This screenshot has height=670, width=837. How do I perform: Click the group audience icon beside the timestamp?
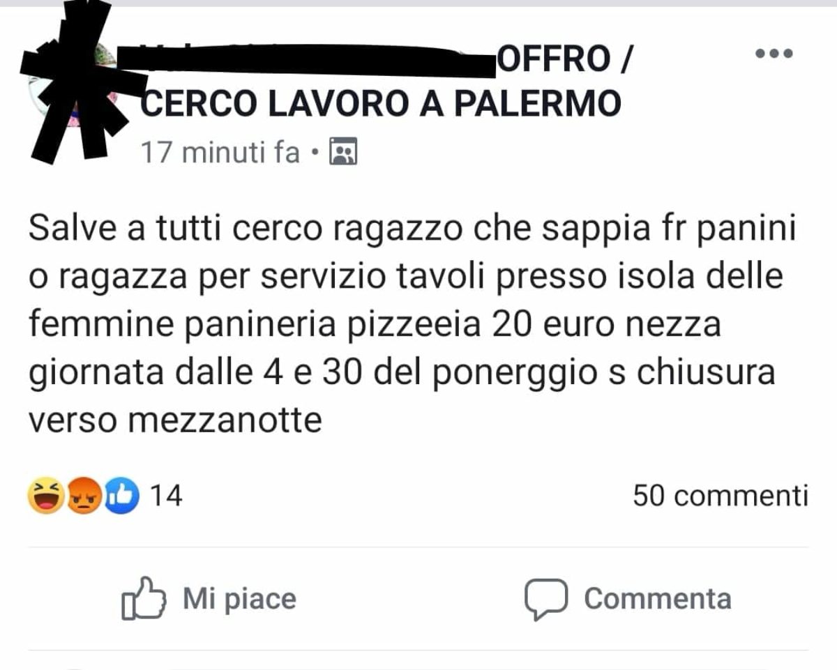point(342,151)
